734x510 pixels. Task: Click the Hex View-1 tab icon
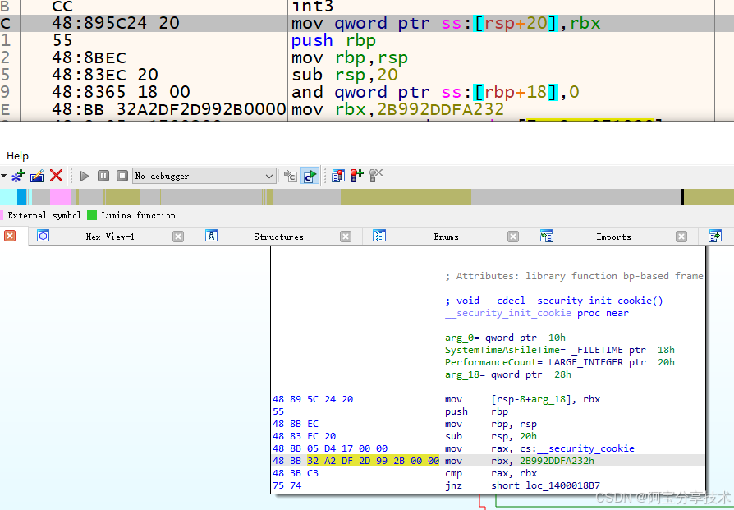point(43,236)
